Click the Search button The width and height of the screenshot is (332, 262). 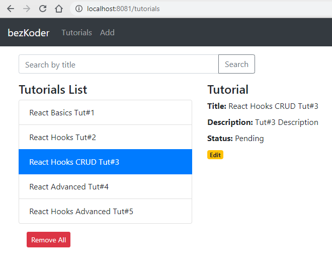coord(236,64)
